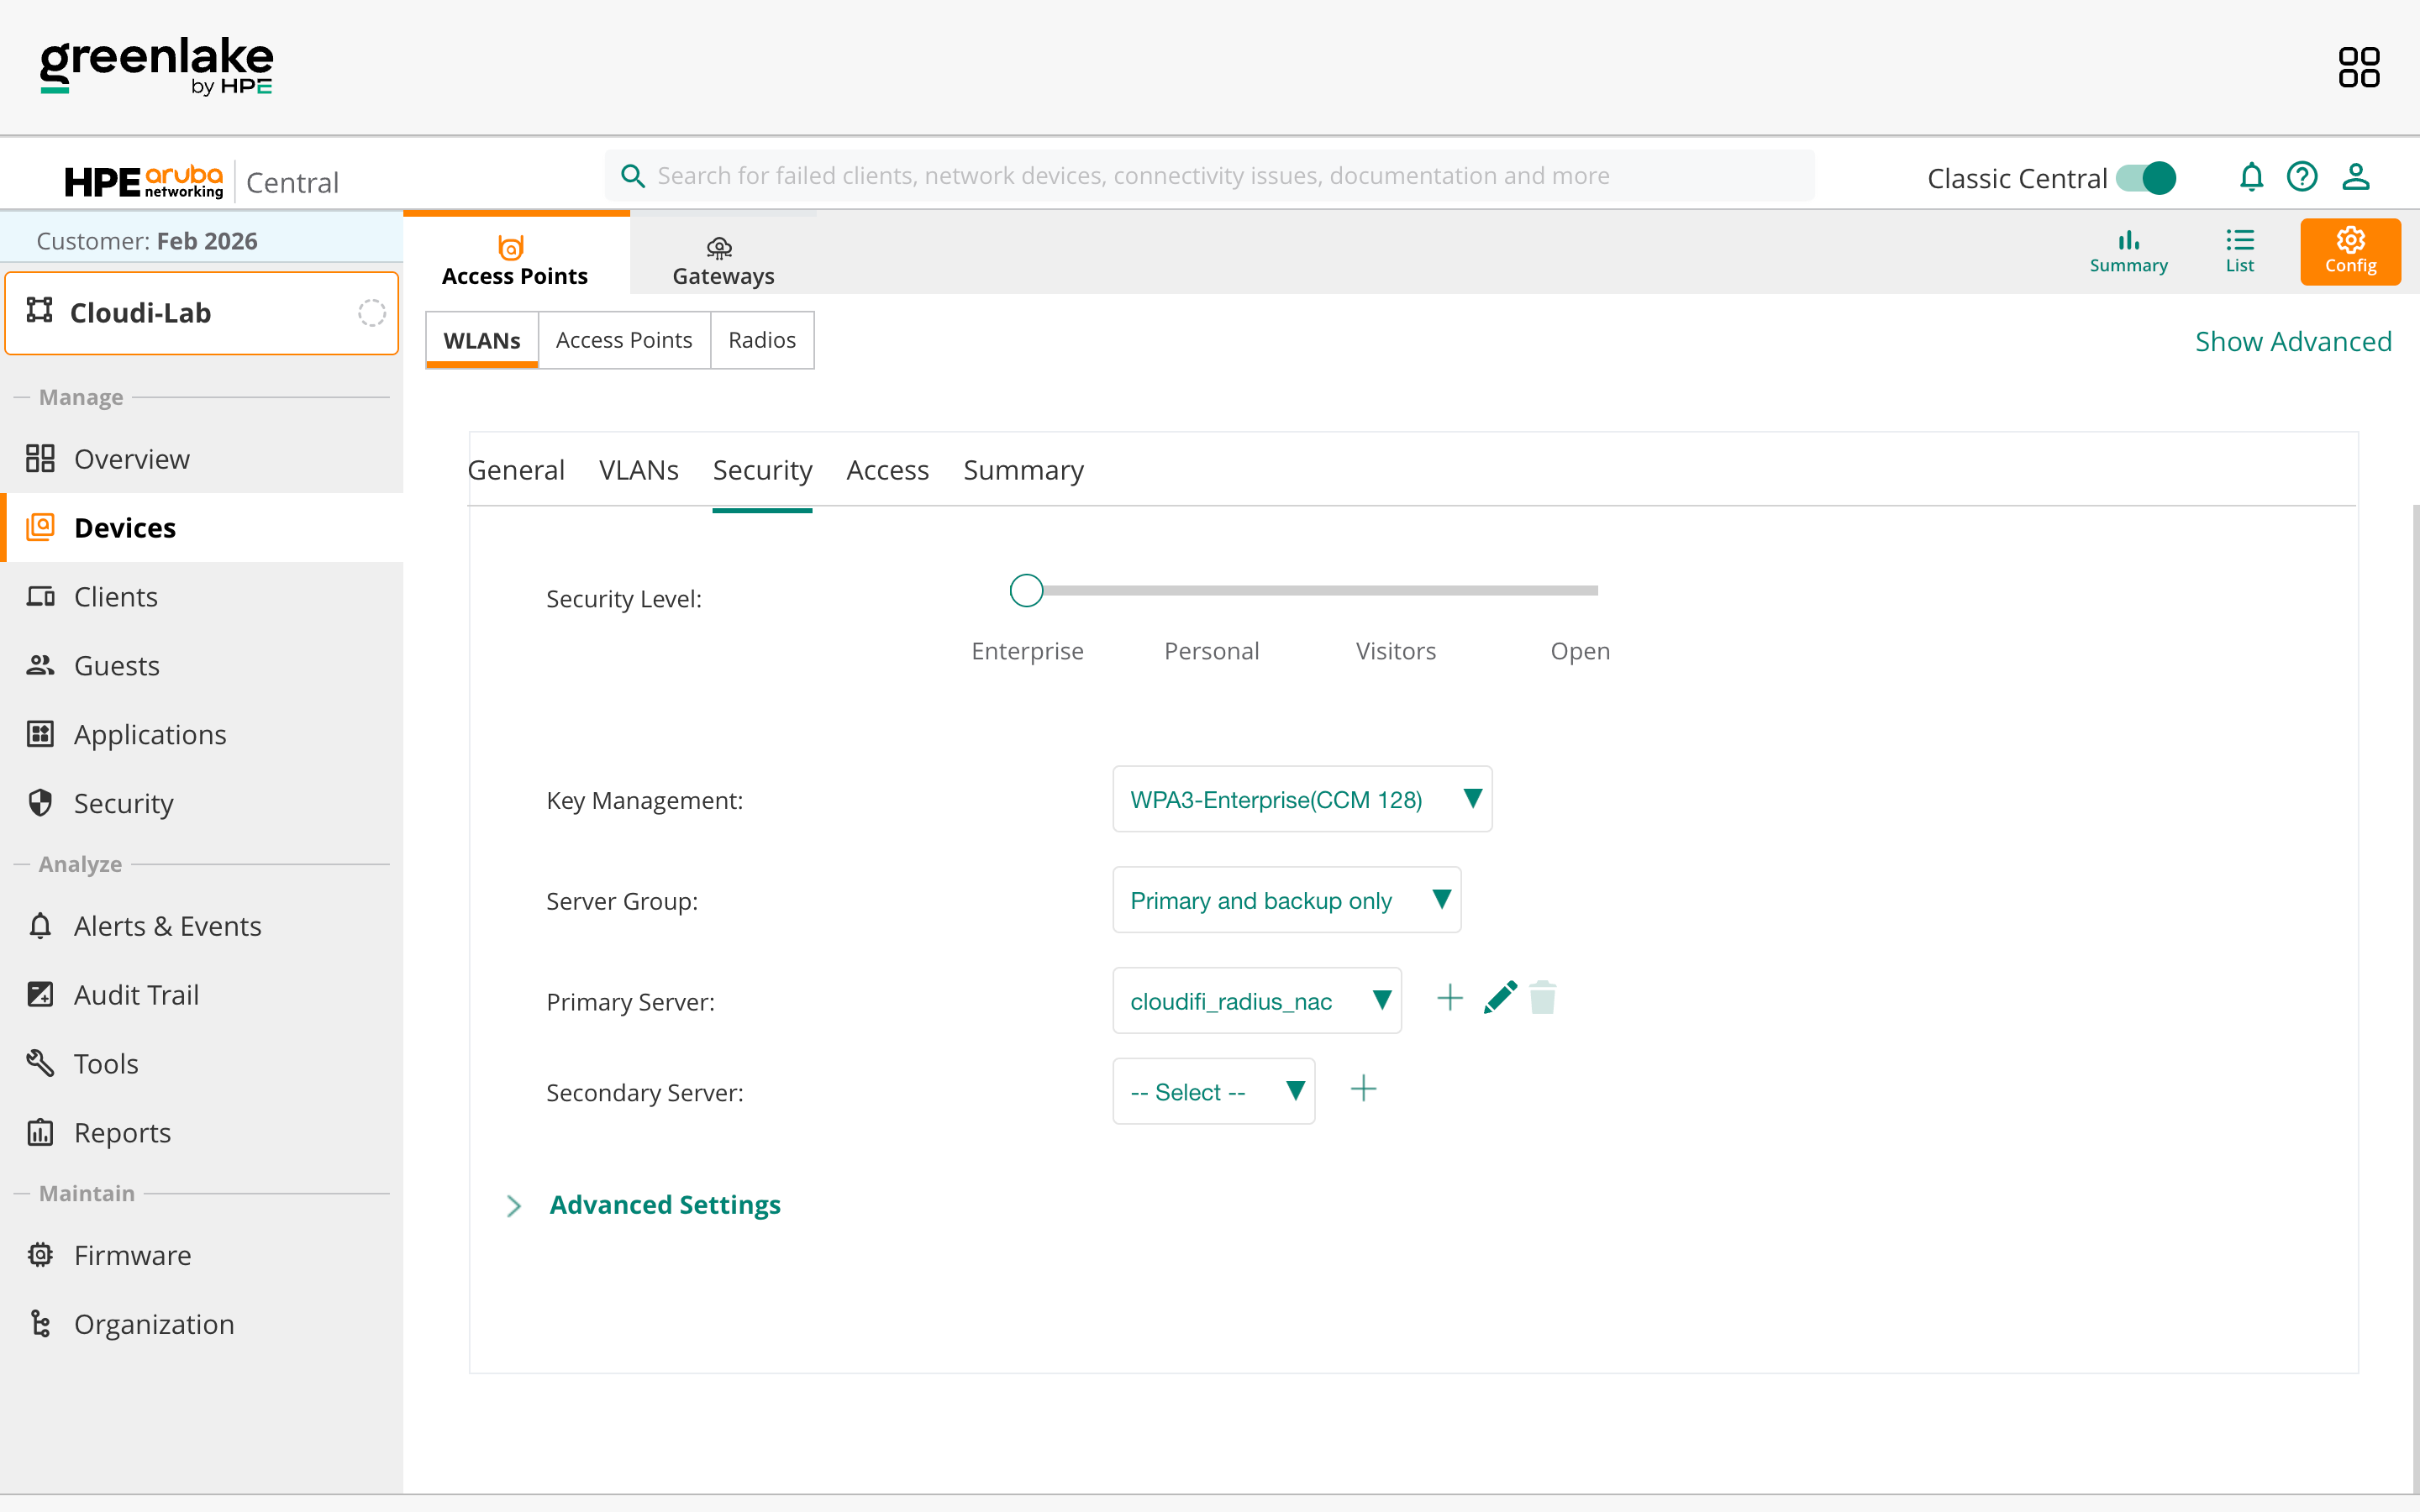Add a secondary server with plus icon
2420x1512 pixels.
(x=1363, y=1089)
